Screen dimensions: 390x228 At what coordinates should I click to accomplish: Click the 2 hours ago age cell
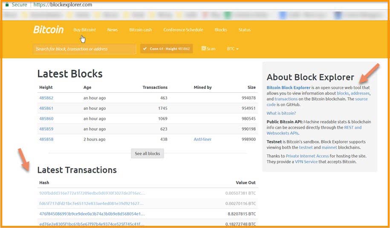coord(94,139)
